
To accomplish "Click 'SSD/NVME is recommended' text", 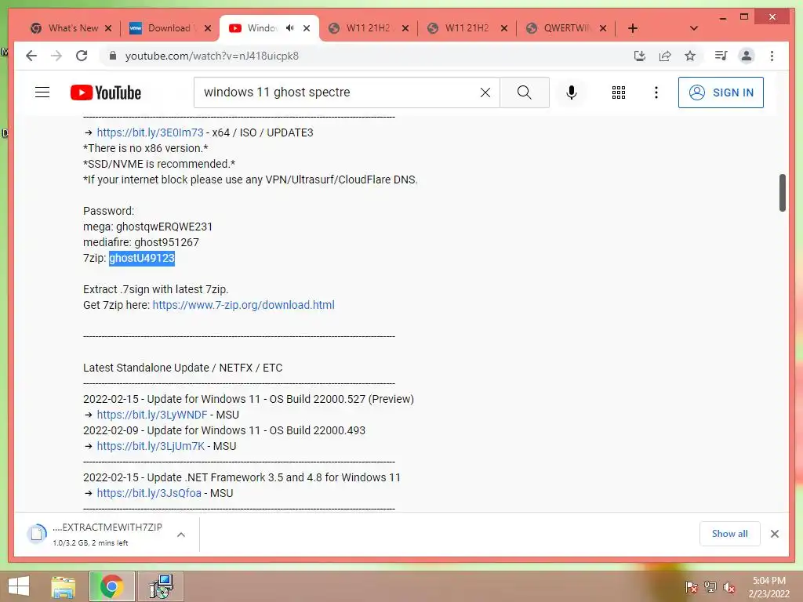I will pos(159,164).
